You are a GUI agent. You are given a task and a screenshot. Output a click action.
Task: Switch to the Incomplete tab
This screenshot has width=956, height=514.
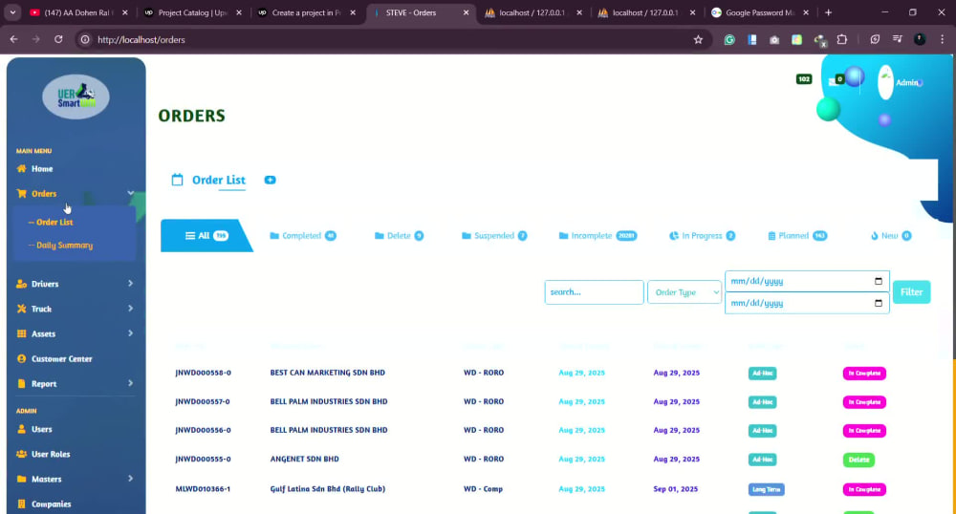point(597,236)
